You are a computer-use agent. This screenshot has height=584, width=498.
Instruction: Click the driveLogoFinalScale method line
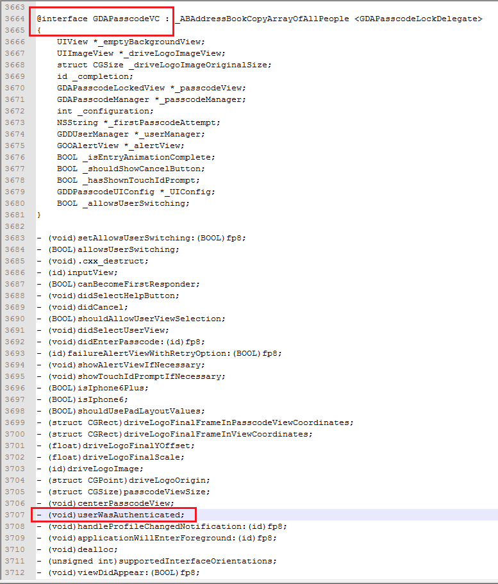tap(111, 457)
